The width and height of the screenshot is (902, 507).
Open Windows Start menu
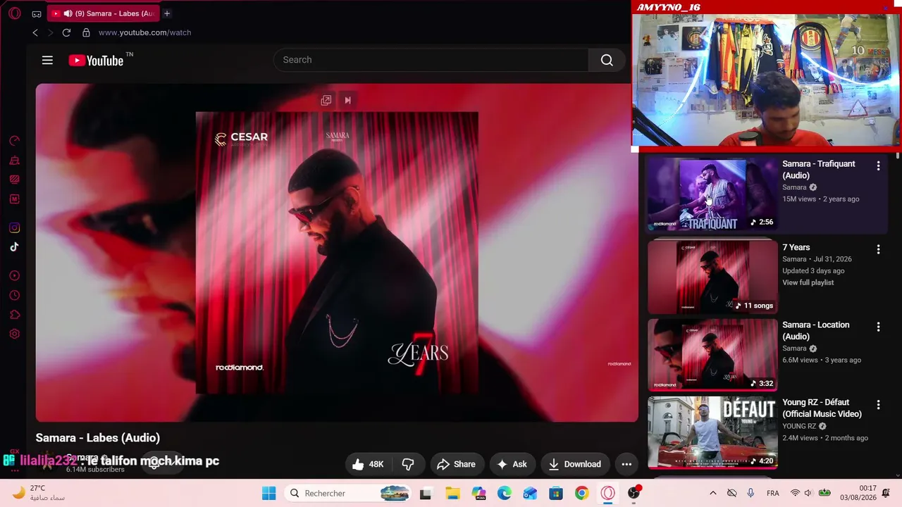coord(269,493)
